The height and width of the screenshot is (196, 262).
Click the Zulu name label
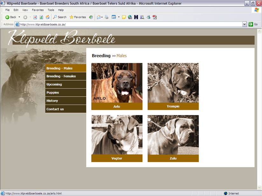click(x=173, y=158)
